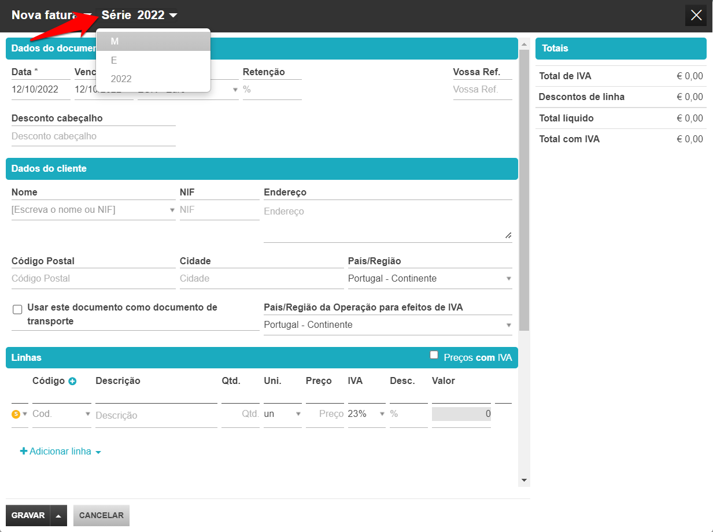Screen dimensions: 713x532
Task: Click into the Endereço text area
Action: [388, 221]
